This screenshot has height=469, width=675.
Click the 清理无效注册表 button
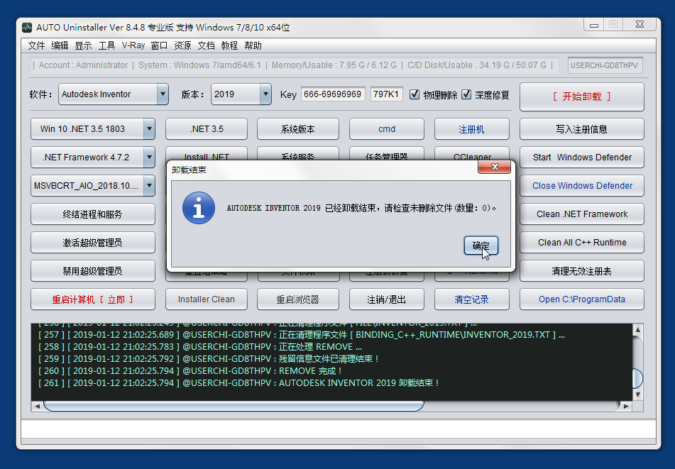coord(581,271)
